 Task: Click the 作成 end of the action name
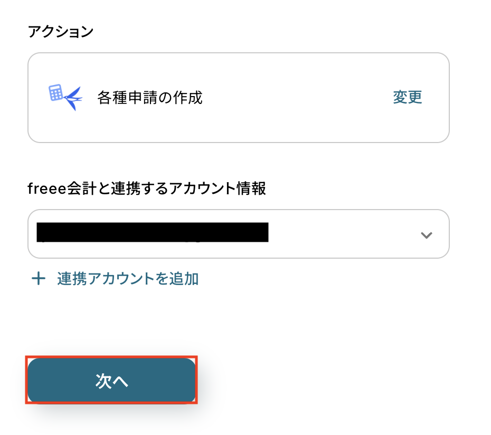[189, 98]
